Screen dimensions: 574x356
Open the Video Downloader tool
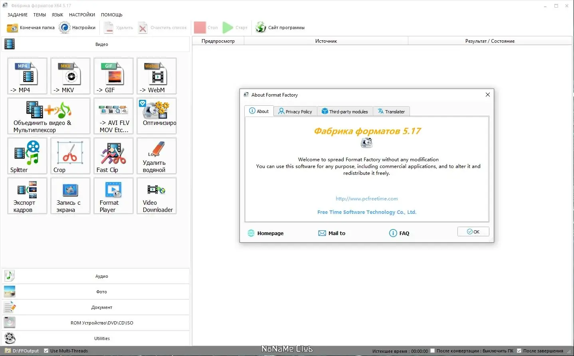pos(156,196)
